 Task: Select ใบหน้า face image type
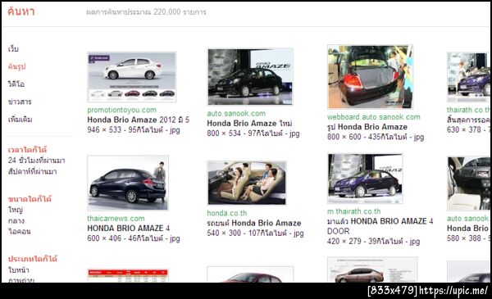19,270
